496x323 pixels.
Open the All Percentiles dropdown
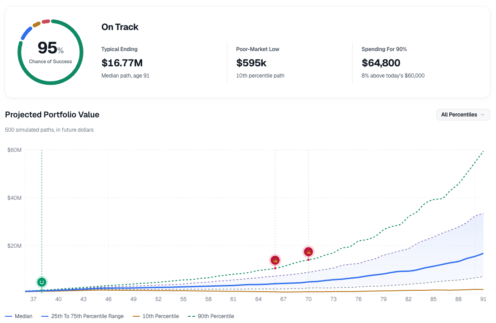point(463,115)
